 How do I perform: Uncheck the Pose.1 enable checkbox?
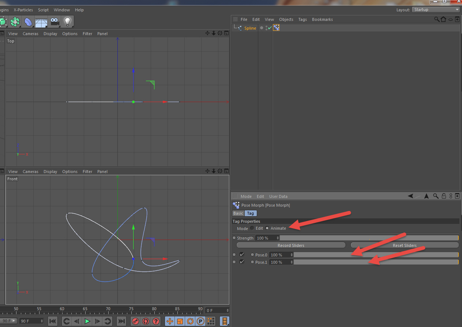pyautogui.click(x=242, y=262)
